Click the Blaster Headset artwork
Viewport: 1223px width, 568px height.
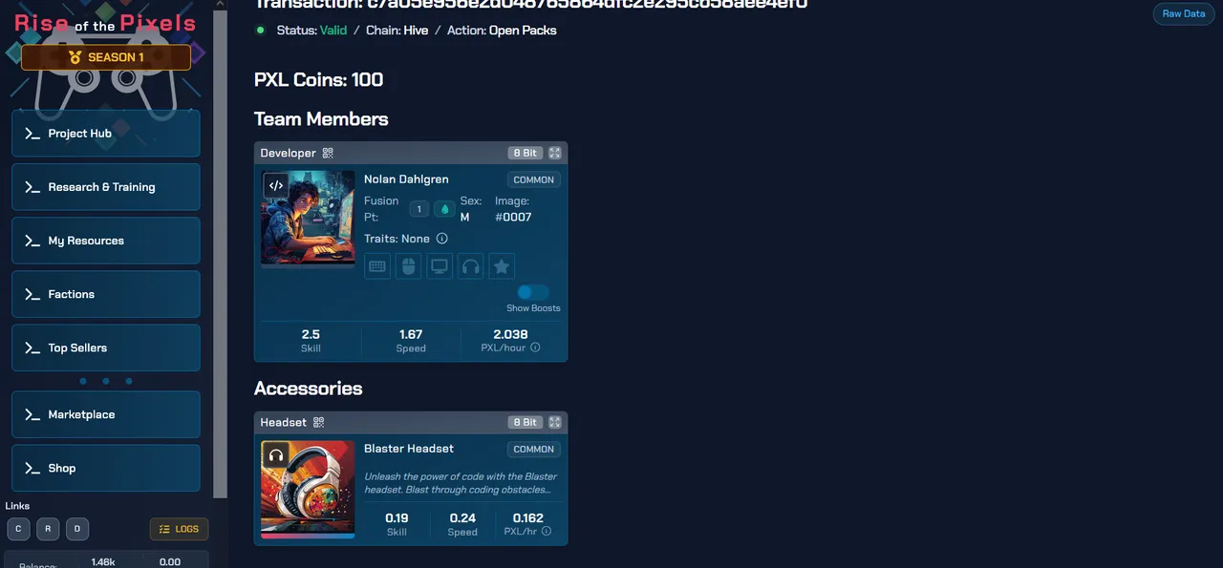[x=308, y=488]
